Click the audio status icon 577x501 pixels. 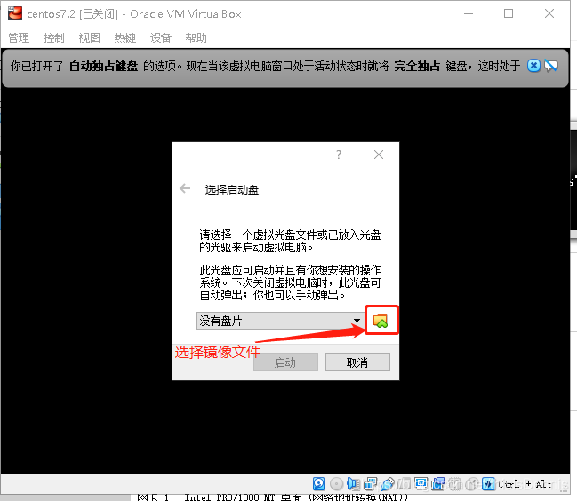click(353, 484)
